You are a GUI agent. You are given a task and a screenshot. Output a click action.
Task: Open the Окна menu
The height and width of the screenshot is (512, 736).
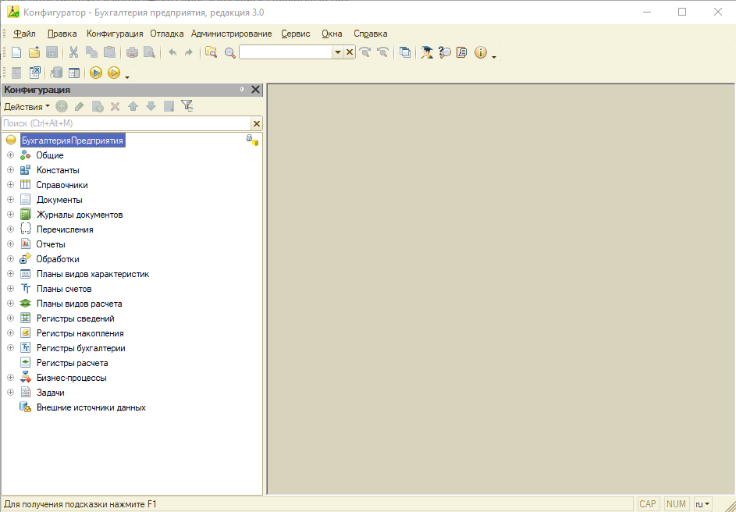point(332,34)
